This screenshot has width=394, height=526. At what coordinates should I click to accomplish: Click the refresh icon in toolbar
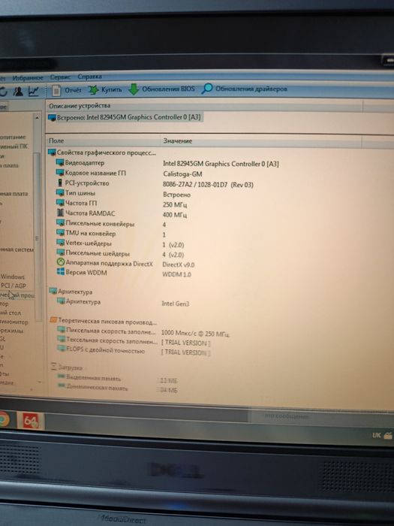tap(3, 92)
